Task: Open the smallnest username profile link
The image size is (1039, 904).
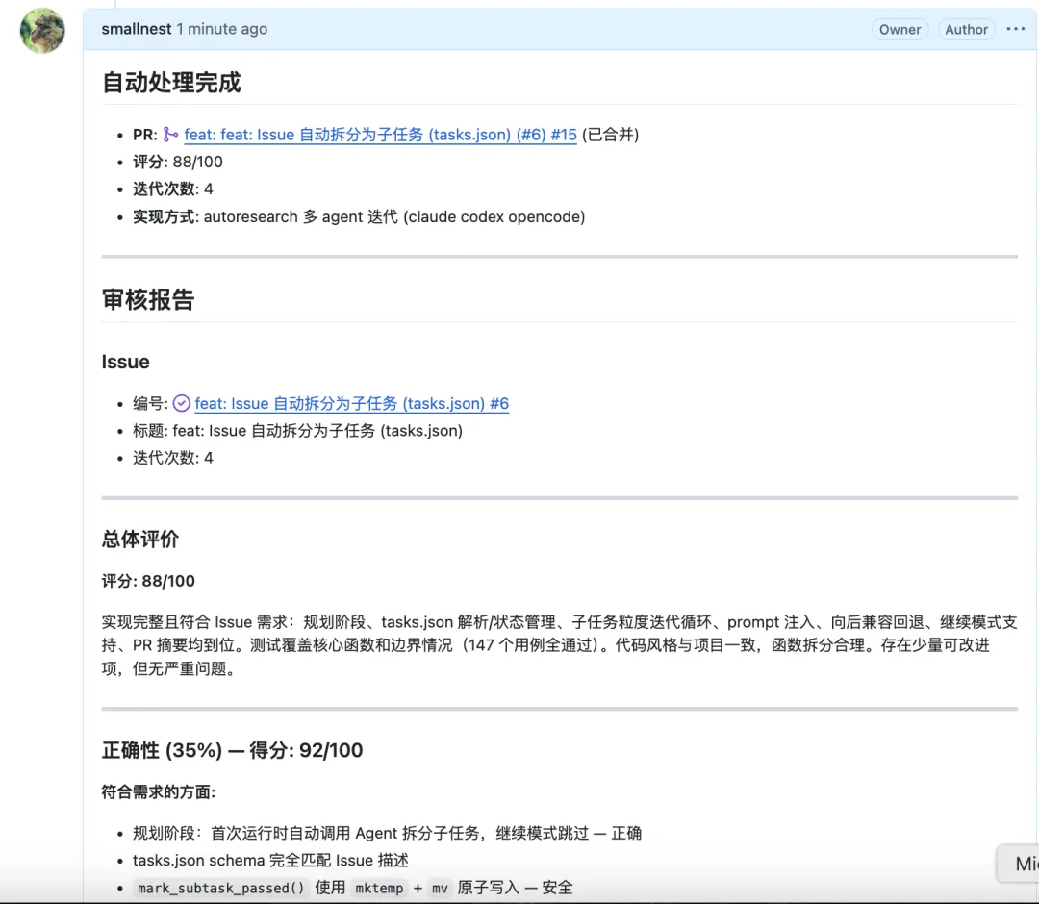Action: [137, 29]
